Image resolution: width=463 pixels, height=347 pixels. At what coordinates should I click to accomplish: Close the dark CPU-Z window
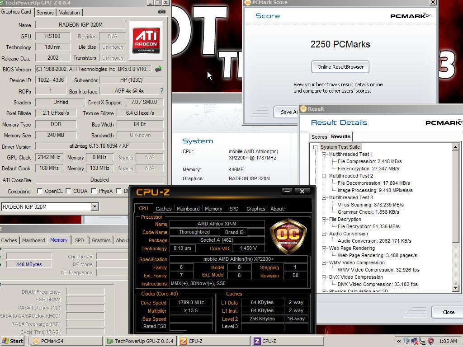[x=302, y=191]
